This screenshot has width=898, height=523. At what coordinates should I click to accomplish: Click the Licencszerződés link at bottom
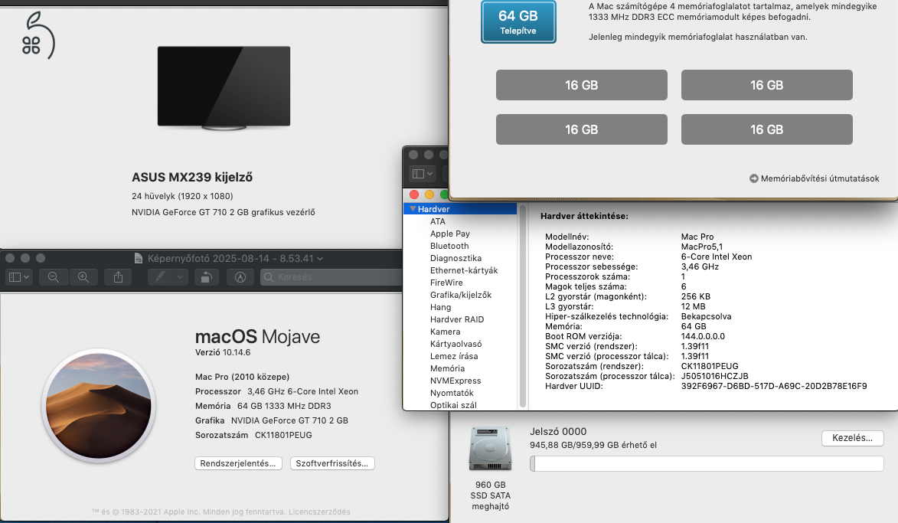coord(319,512)
